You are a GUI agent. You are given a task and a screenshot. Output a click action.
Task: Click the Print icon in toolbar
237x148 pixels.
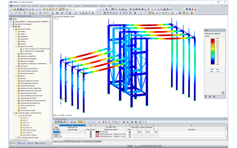[30, 9]
